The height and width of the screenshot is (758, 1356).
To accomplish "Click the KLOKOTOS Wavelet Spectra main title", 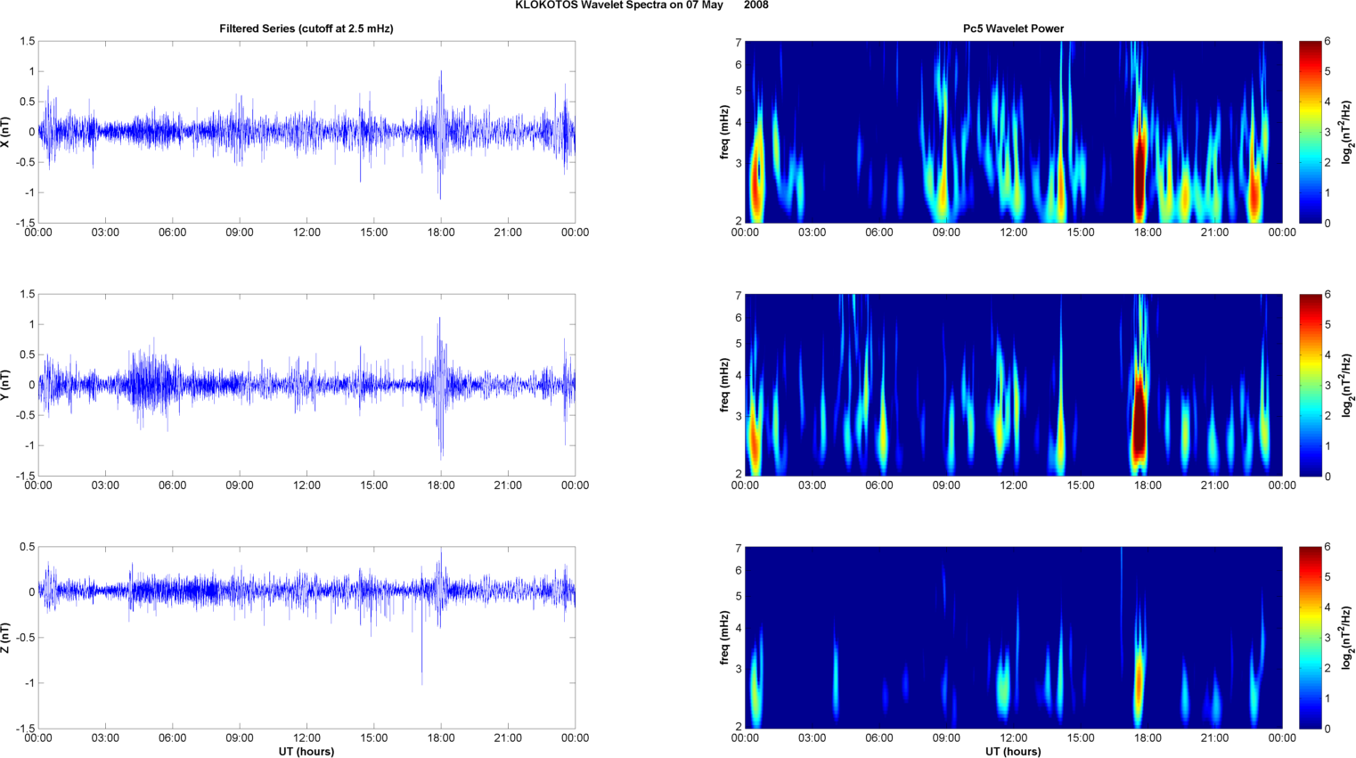I will pos(641,5).
